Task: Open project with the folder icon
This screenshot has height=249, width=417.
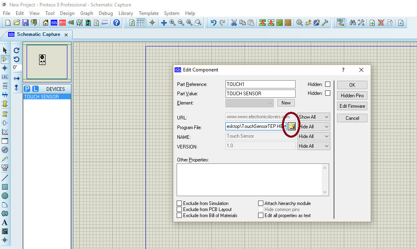Action: (x=17, y=23)
